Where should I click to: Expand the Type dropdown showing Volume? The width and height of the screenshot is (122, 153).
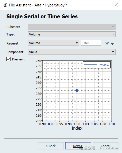click(x=72, y=34)
